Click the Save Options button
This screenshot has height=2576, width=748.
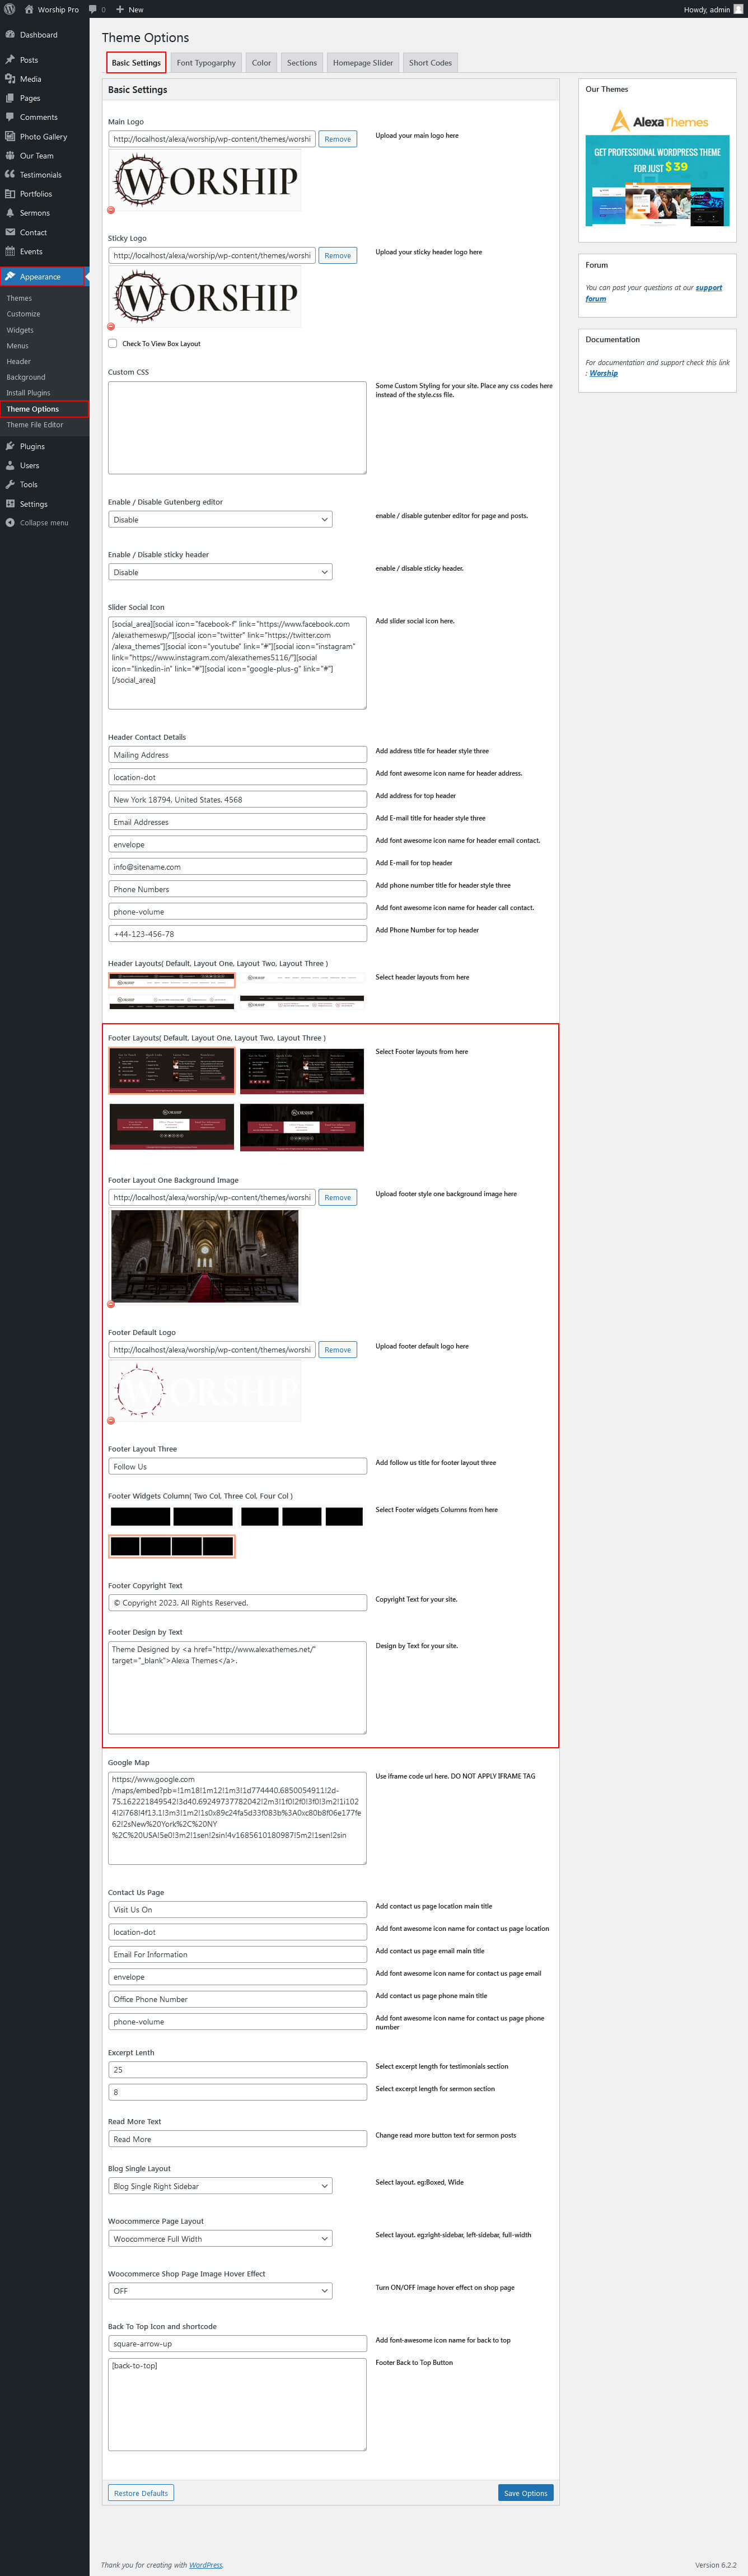coord(525,2493)
